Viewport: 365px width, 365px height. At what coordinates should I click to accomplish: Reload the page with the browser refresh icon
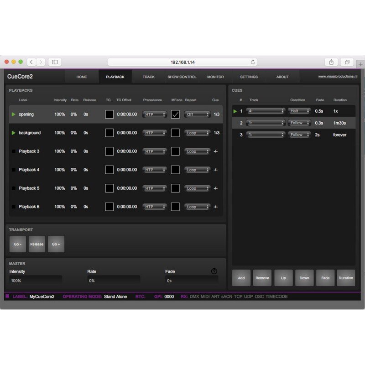(253, 62)
